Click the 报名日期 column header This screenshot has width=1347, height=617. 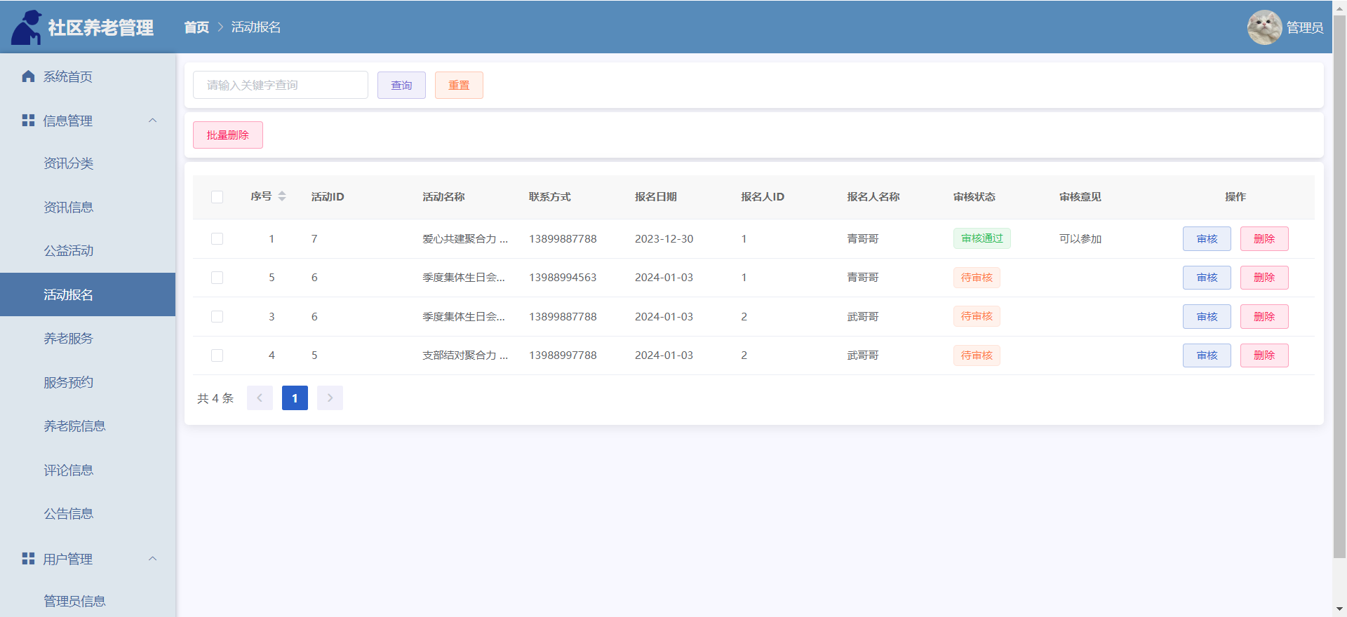[x=656, y=197]
